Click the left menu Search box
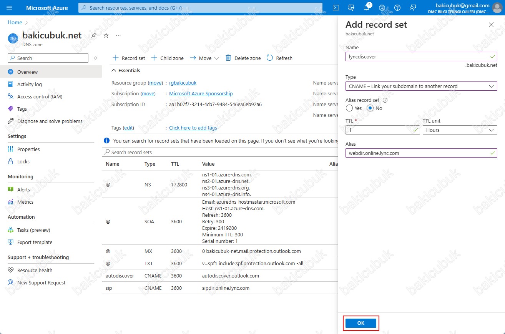The width and height of the screenshot is (505, 334). (x=48, y=58)
